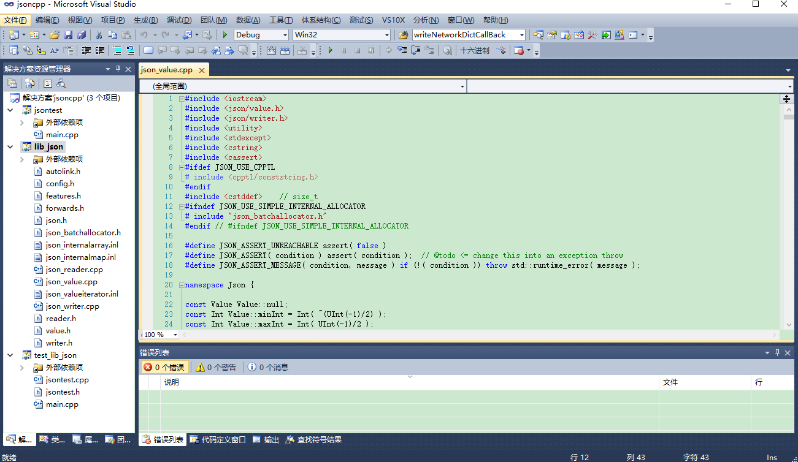
Task: Open the Window menu
Action: [x=461, y=20]
